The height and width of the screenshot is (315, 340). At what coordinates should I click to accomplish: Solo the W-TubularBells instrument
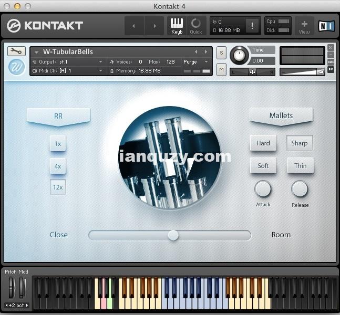pos(221,52)
